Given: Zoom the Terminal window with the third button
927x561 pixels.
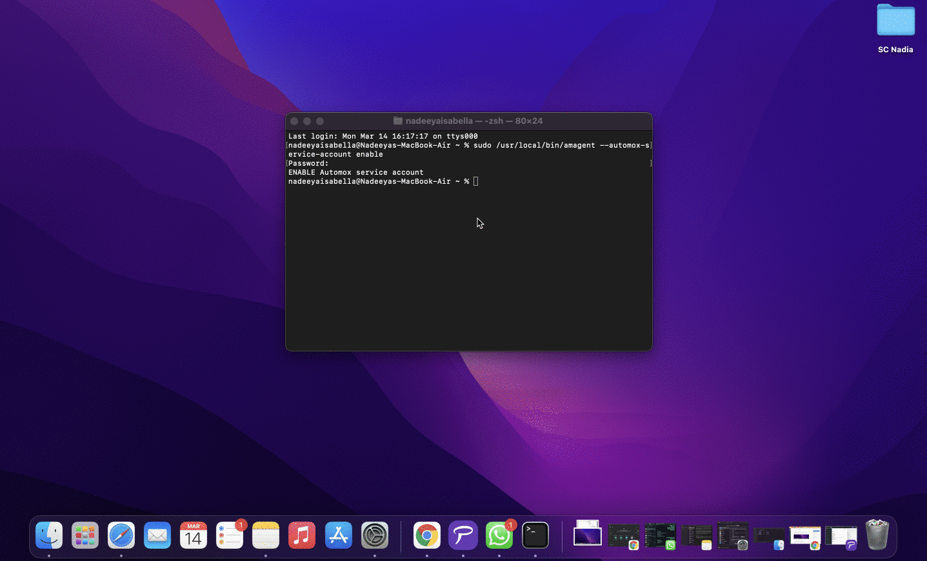Looking at the screenshot, I should tap(320, 121).
